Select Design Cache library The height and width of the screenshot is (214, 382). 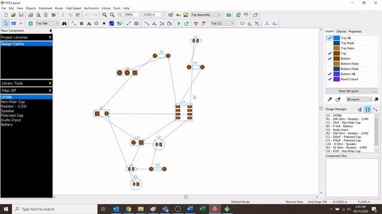click(26, 44)
